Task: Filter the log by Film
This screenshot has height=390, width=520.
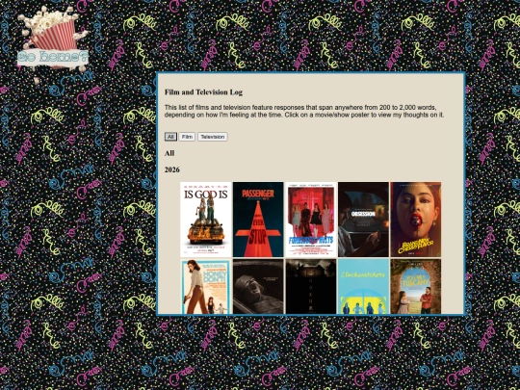Action: coord(187,137)
